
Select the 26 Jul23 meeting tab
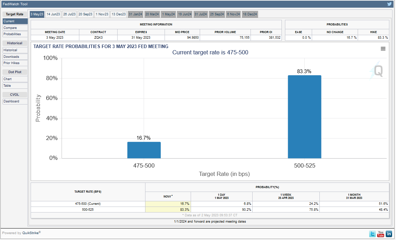(x=69, y=14)
